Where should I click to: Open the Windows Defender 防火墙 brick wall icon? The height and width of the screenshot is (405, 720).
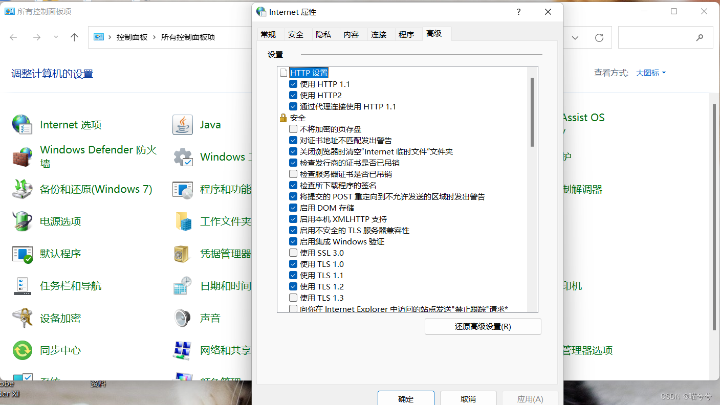(x=22, y=156)
